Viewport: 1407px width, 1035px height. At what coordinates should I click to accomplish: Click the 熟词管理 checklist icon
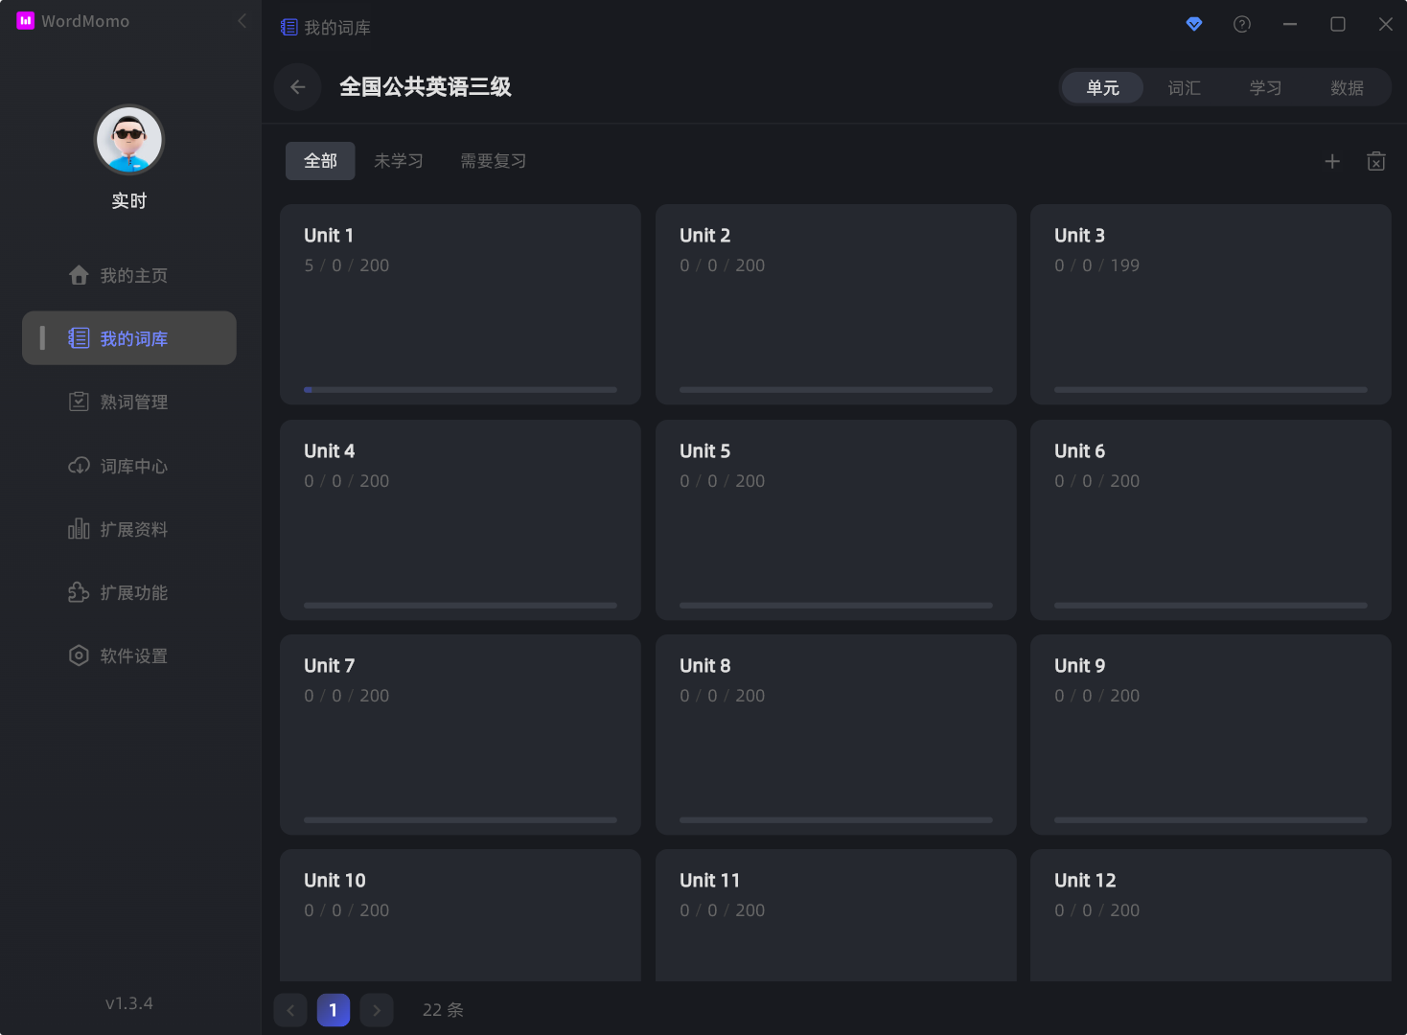point(79,402)
